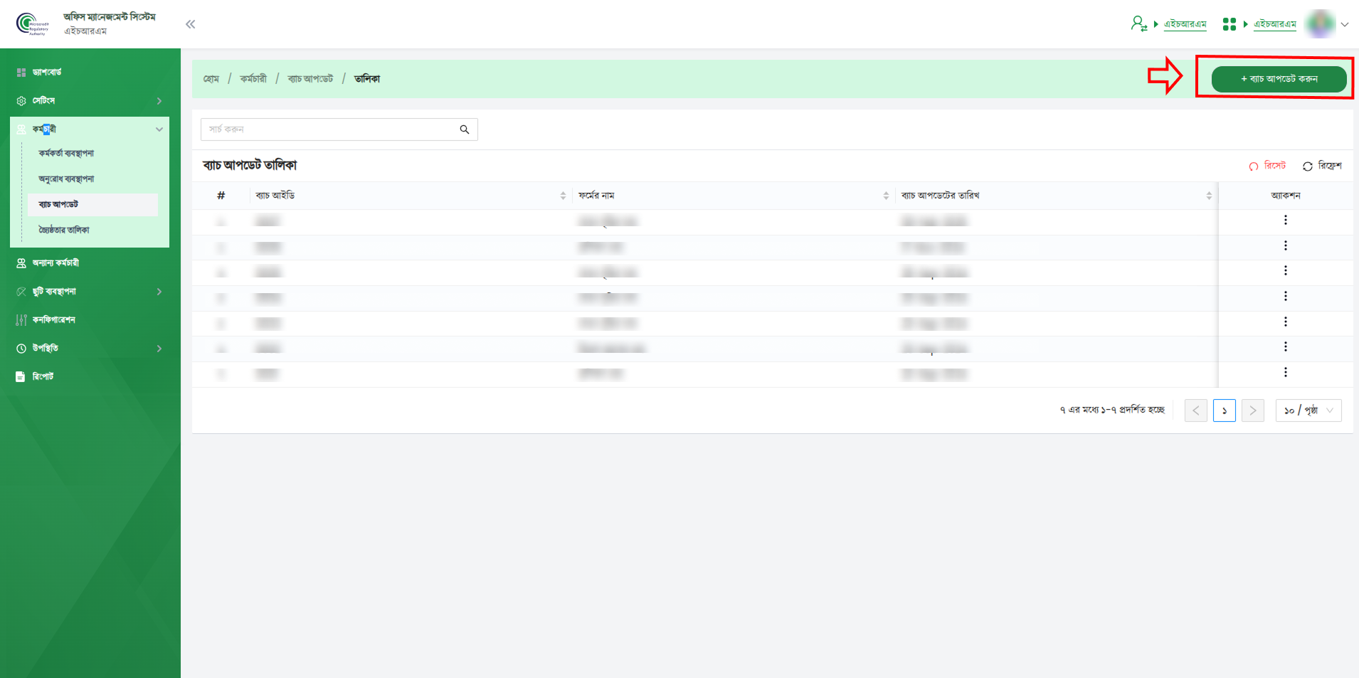
Task: Open ১০ / পৃষ্ঠা page size dropdown
Action: pyautogui.click(x=1308, y=410)
